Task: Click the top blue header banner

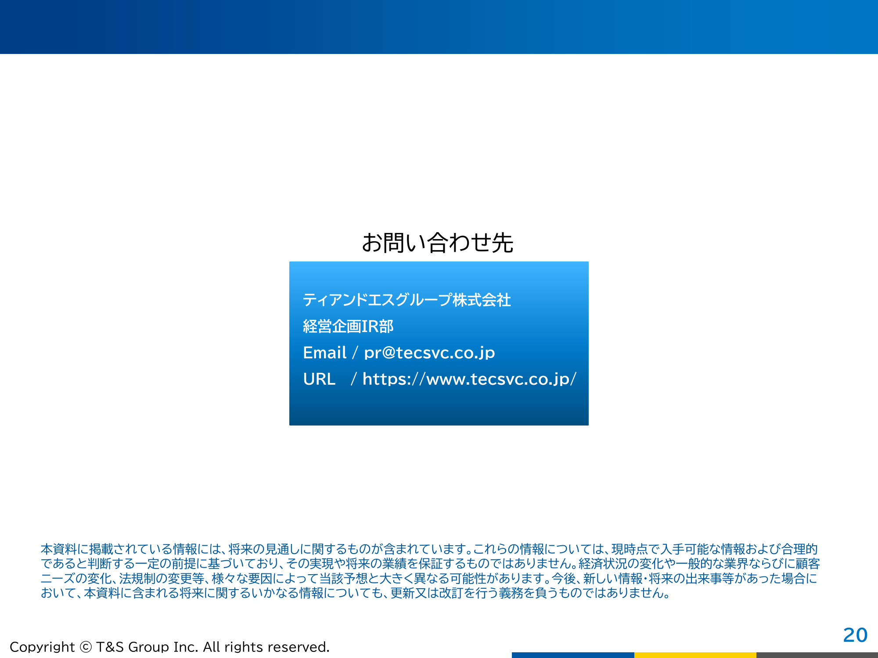Action: click(439, 26)
